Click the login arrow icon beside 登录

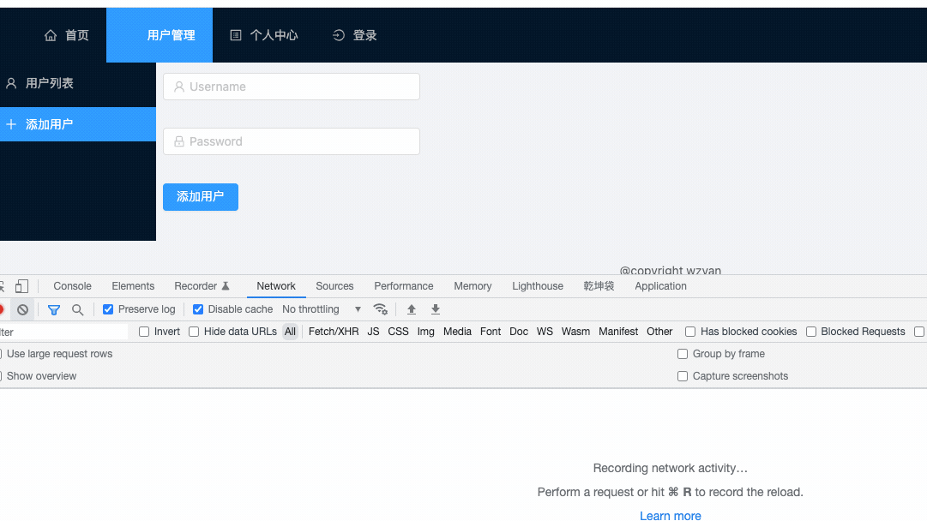click(x=338, y=35)
